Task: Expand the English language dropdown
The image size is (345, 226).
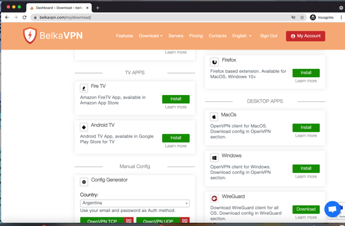Action: 242,36
